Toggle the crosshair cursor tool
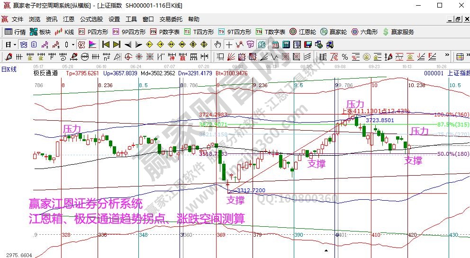The width and height of the screenshot is (470, 258). pos(229,44)
